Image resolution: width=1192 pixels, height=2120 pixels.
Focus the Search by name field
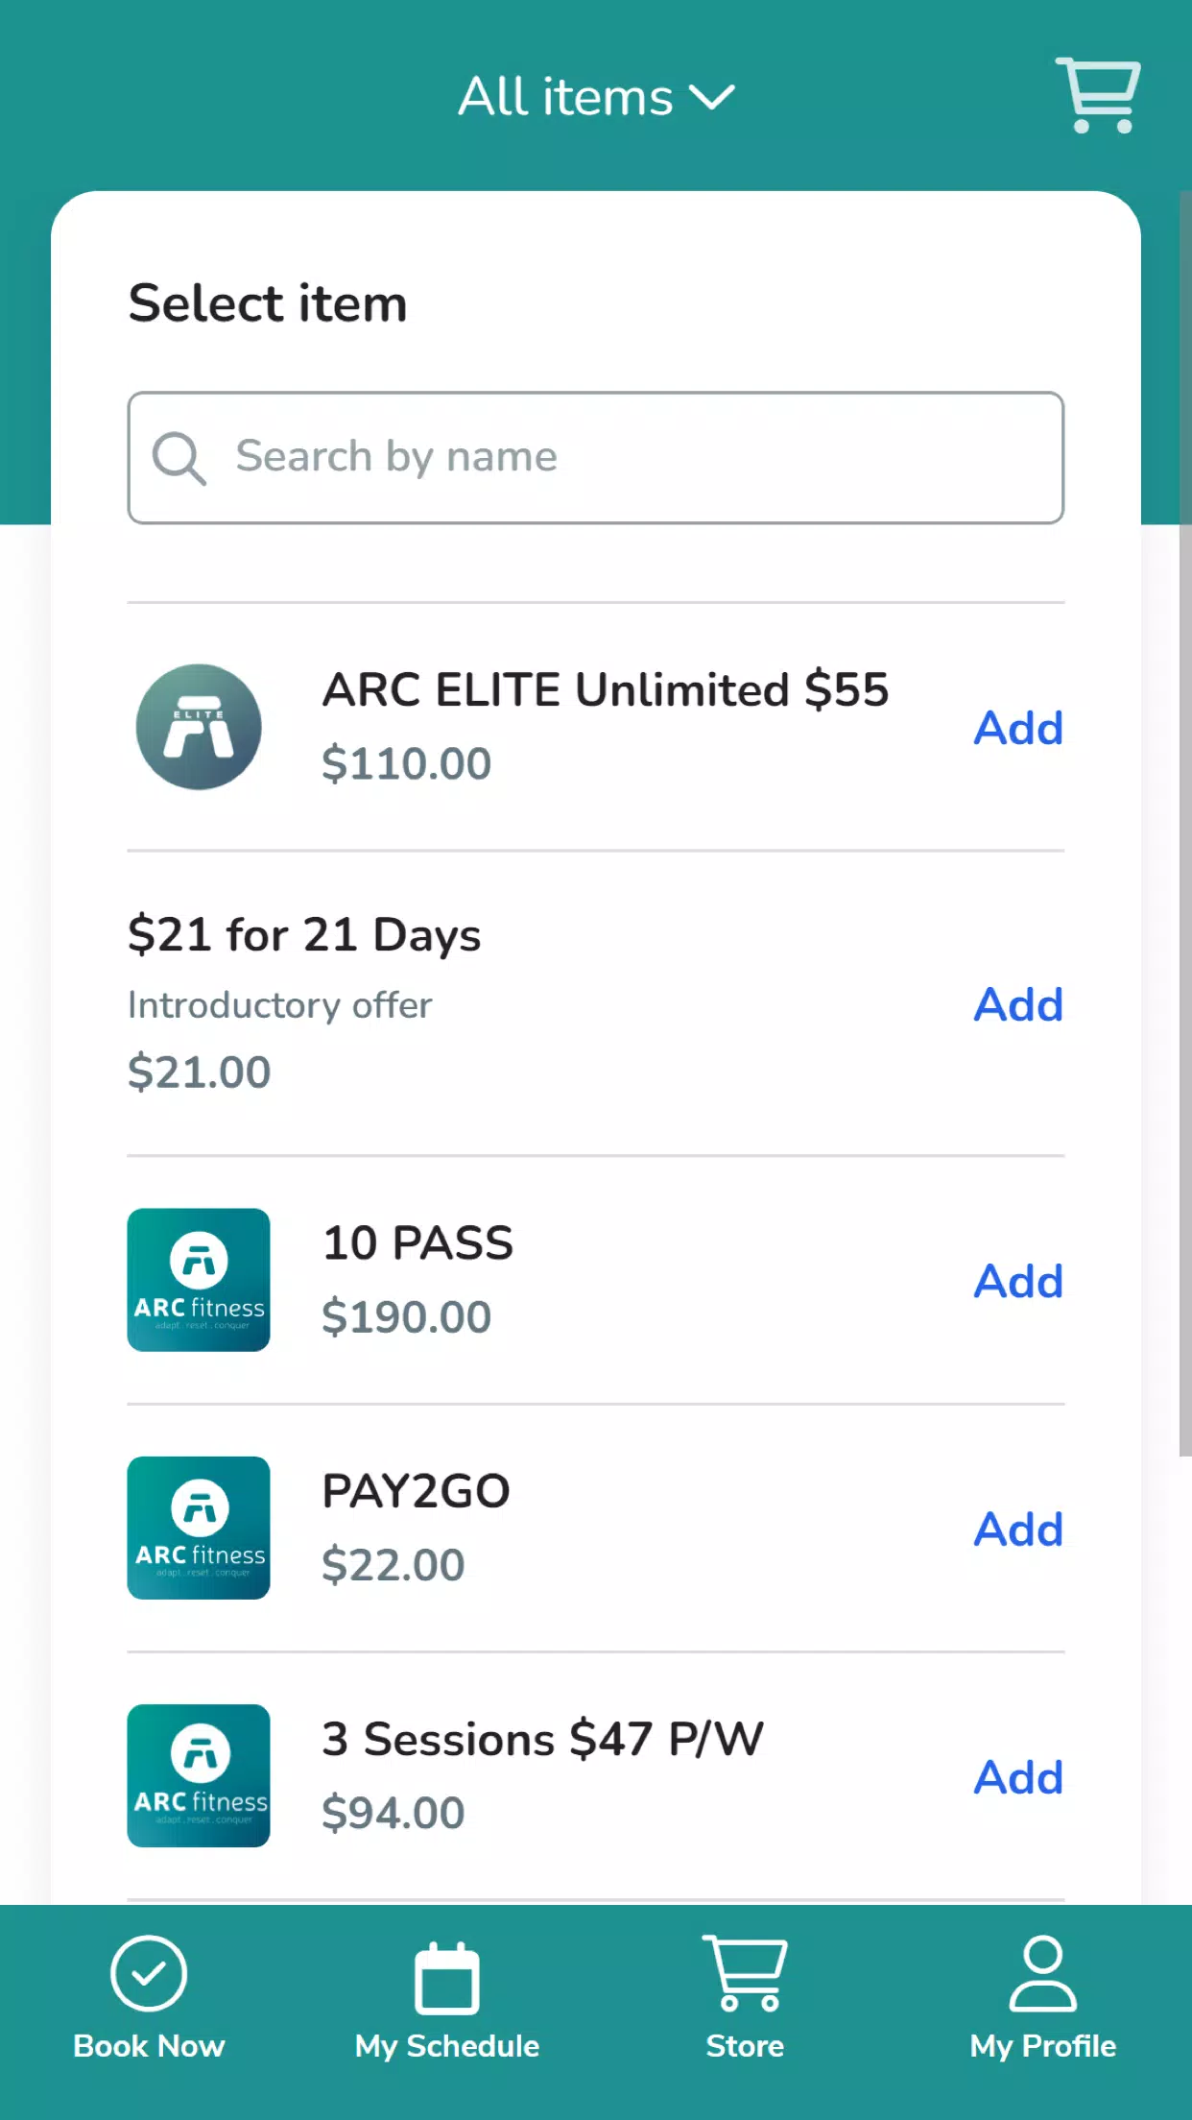[x=596, y=457]
